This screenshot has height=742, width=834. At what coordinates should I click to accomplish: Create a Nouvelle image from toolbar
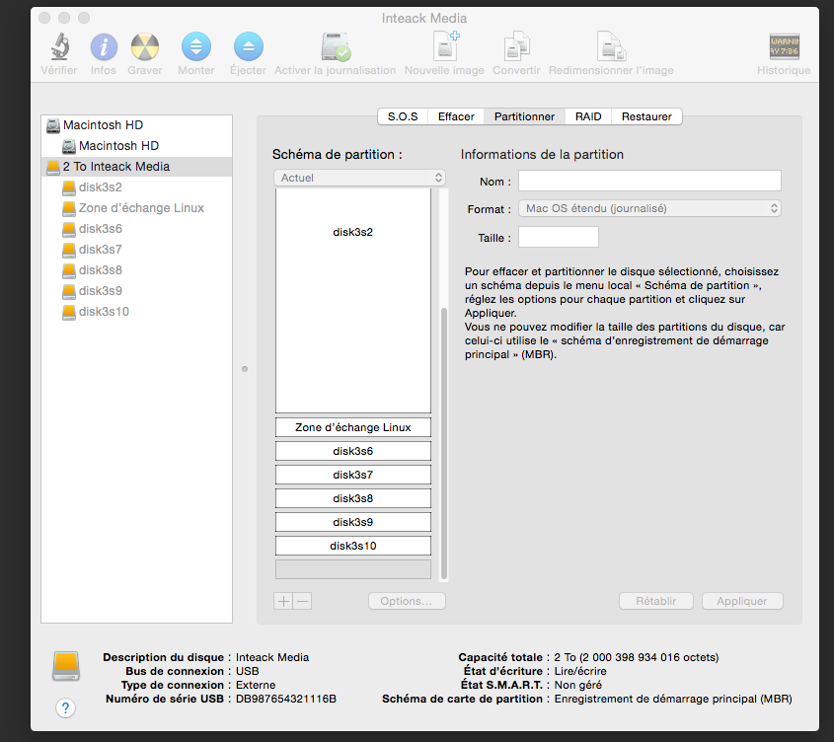[x=445, y=46]
